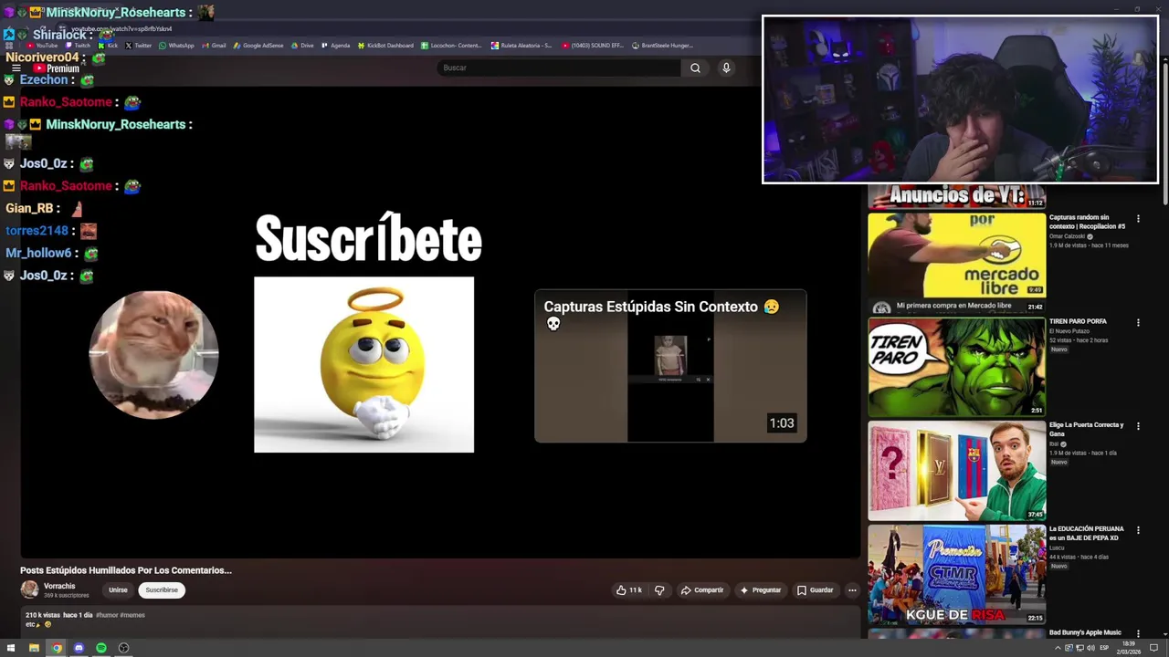This screenshot has height=657, width=1169.
Task: Open Windows Start menu
Action: (11, 648)
